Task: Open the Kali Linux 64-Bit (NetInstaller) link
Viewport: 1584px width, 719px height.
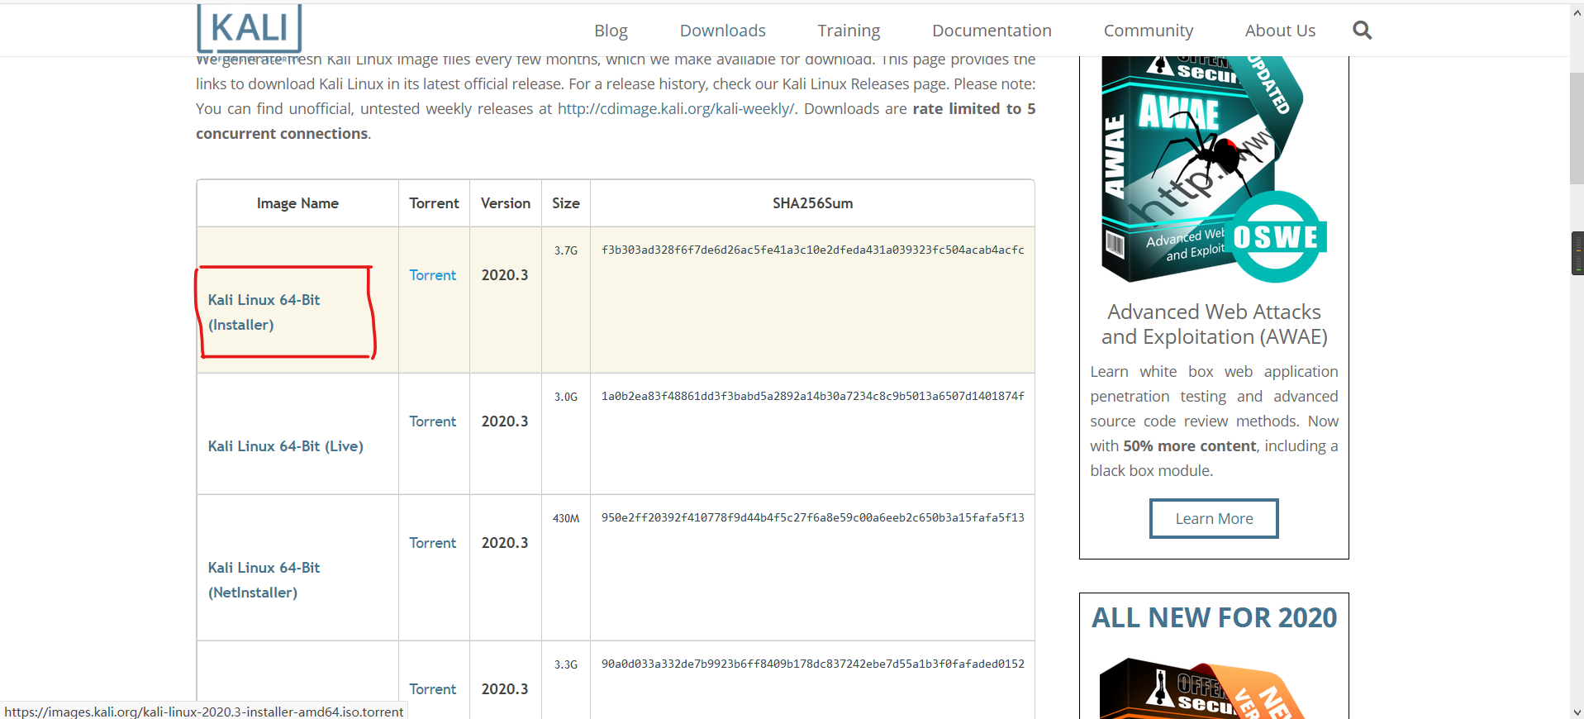Action: coord(264,580)
